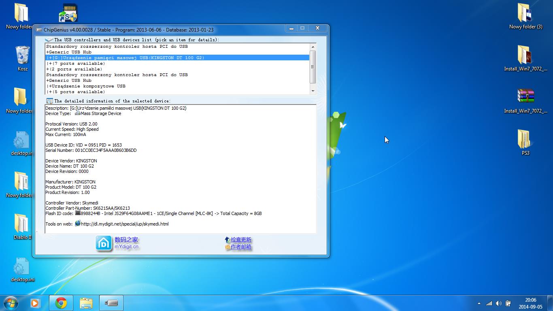
Task: Click the globe icon beside Tools on web
Action: point(78,224)
